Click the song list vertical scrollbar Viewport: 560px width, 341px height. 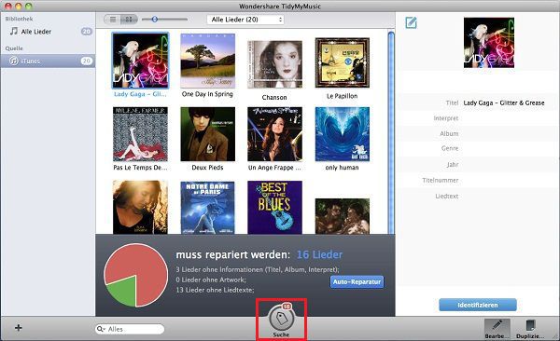[x=391, y=132]
